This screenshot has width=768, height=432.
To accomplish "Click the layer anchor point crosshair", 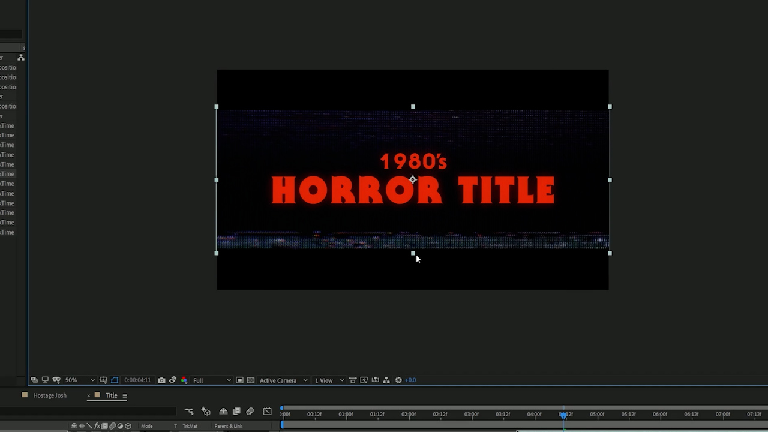I will [413, 179].
